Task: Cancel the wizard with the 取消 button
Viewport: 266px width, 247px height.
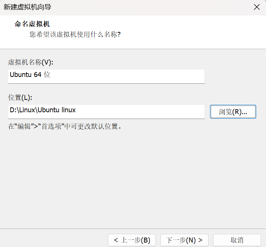Action: coord(237,240)
